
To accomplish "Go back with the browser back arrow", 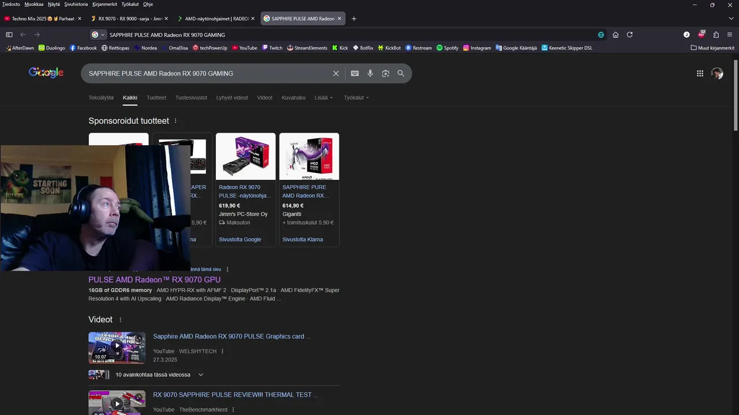I will point(23,35).
